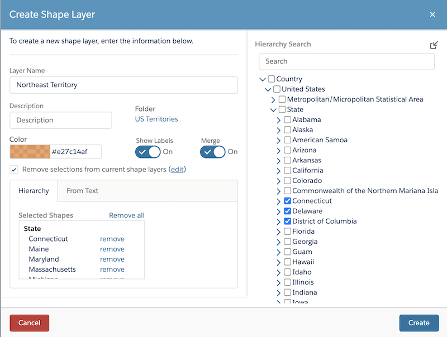Remove Maine from Selected Shapes
This screenshot has height=337, width=447.
point(112,249)
